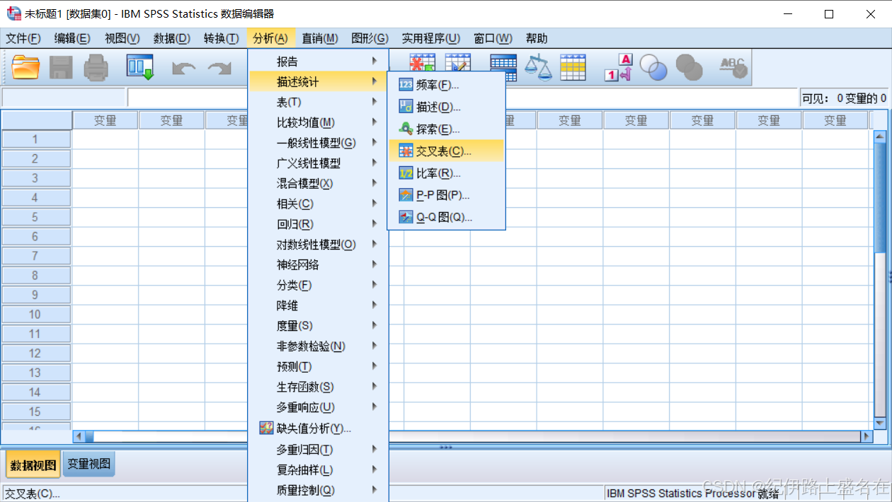The width and height of the screenshot is (892, 502).
Task: Select row header 12 in the data grid
Action: click(x=35, y=353)
